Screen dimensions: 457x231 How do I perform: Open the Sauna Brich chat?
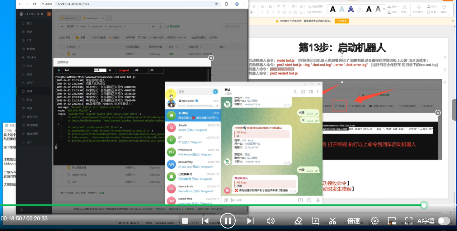193,189
